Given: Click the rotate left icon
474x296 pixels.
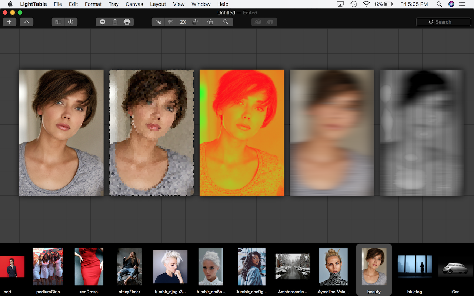Looking at the screenshot, I should [195, 22].
